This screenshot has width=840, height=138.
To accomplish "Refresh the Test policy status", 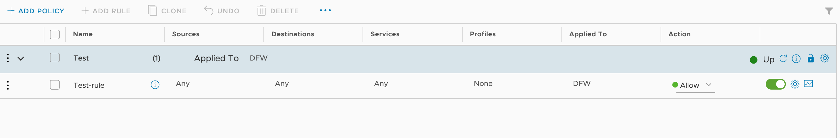I will coord(783,58).
